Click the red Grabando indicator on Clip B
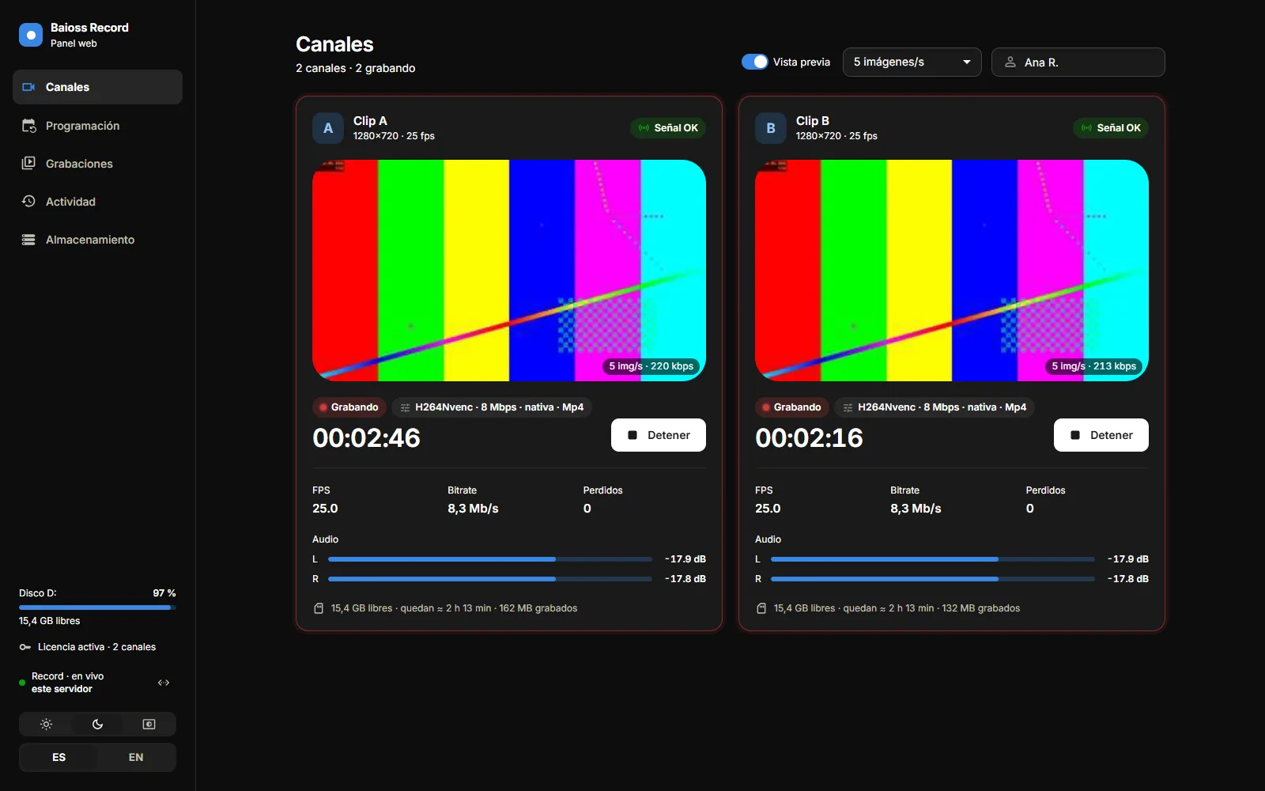 pyautogui.click(x=791, y=407)
